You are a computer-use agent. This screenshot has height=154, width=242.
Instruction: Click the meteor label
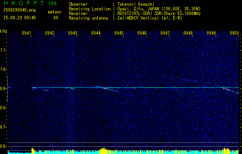[55, 12]
